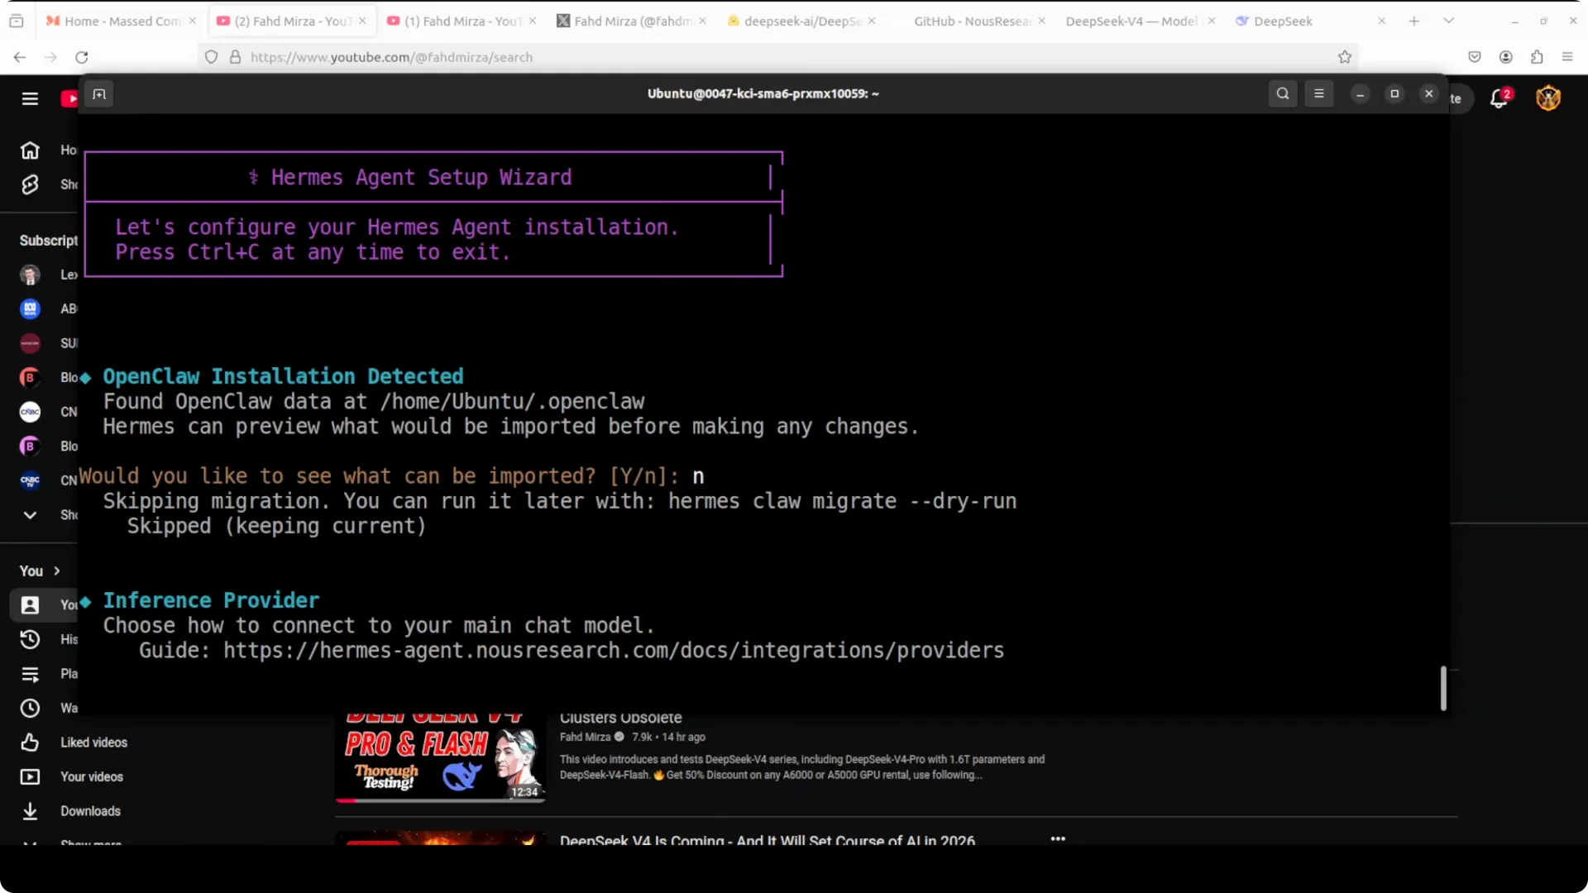Open a new browser tab
The width and height of the screenshot is (1588, 893).
tap(1414, 21)
